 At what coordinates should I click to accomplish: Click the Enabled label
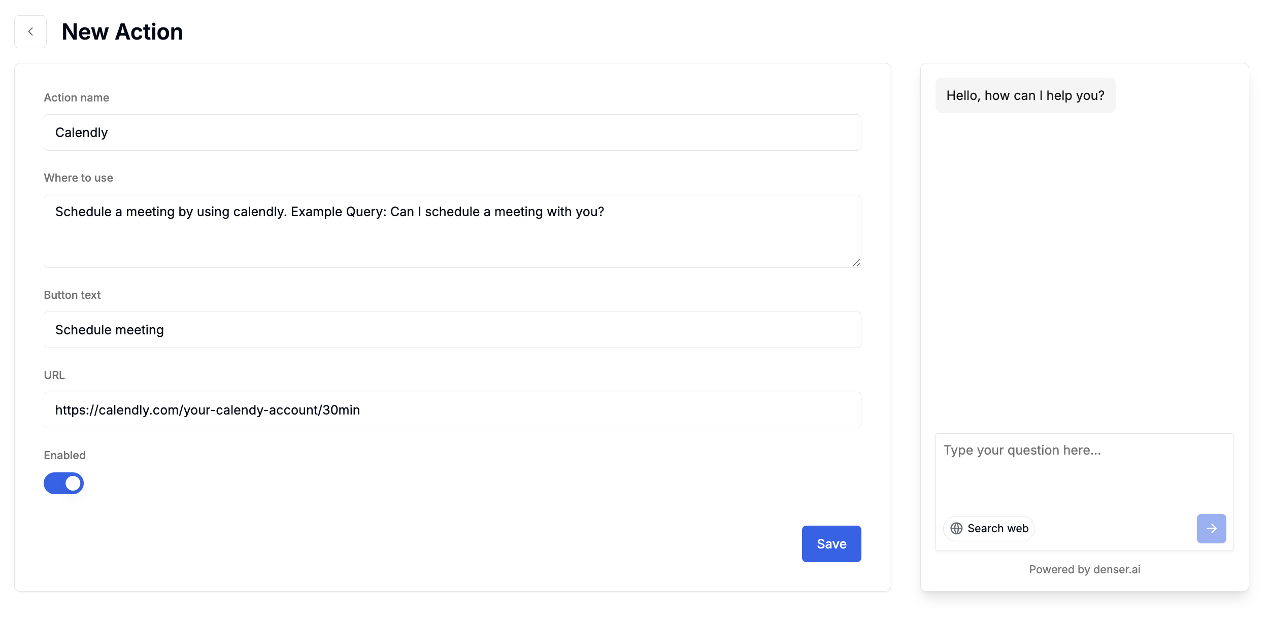(65, 455)
